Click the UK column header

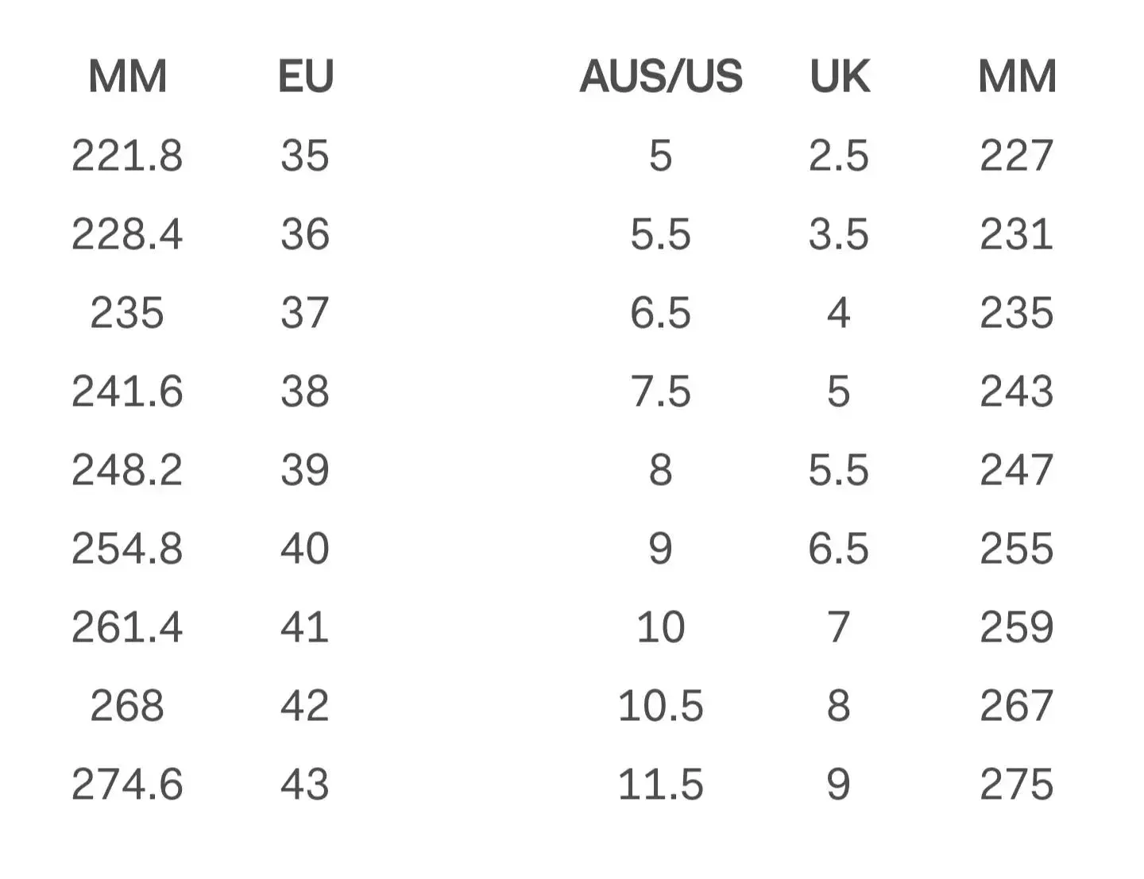click(840, 77)
